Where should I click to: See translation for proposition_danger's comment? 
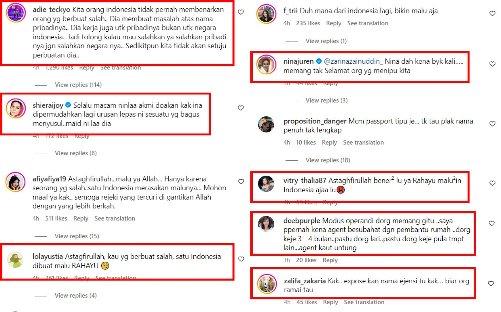[x=363, y=143]
